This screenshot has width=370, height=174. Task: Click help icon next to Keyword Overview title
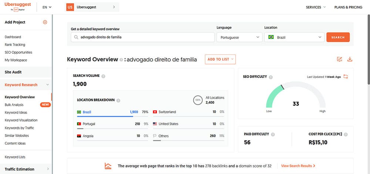click(x=121, y=60)
